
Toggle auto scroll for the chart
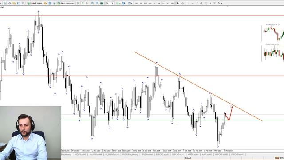[107, 3]
